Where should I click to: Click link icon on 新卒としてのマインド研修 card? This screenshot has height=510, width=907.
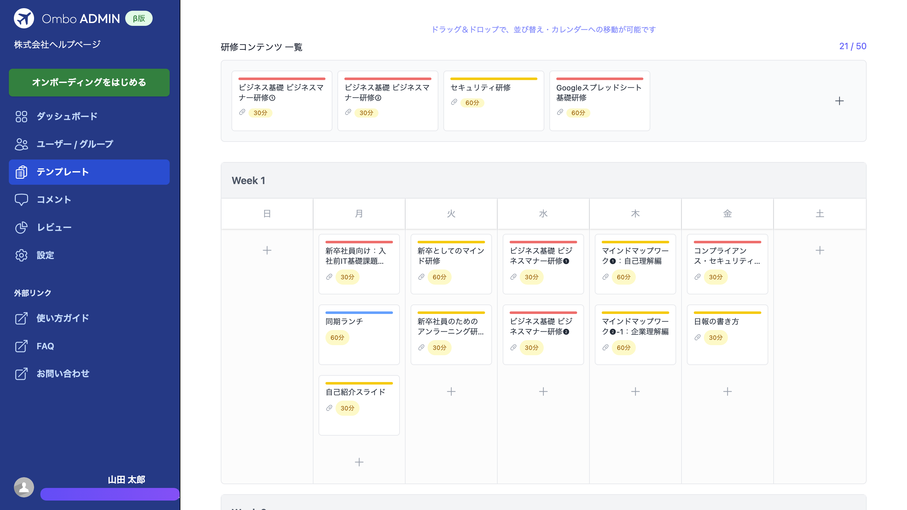point(421,277)
